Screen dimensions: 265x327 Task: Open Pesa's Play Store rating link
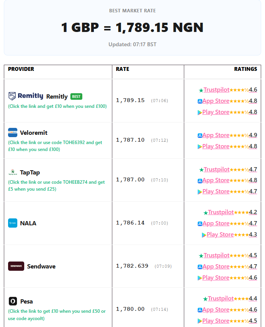click(x=216, y=321)
